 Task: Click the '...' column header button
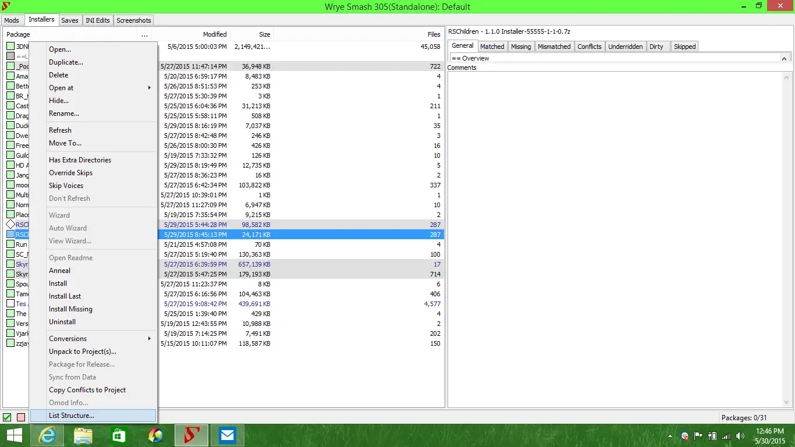[x=144, y=34]
